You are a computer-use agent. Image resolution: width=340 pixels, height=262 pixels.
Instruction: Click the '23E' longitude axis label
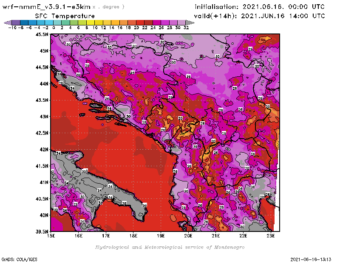[271, 236]
